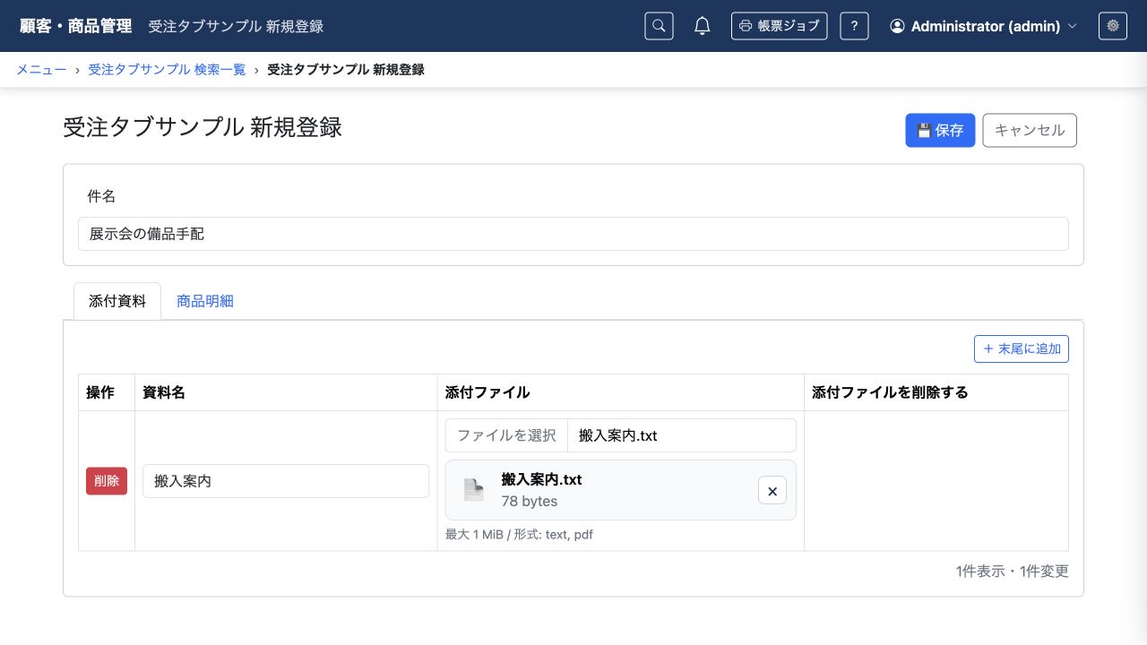Follow the メニュー breadcrumb link

(41, 69)
